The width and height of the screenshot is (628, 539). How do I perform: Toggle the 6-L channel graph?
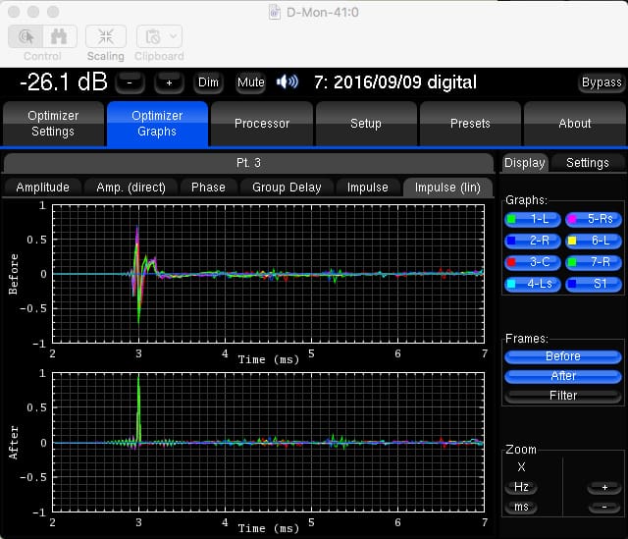click(x=593, y=241)
